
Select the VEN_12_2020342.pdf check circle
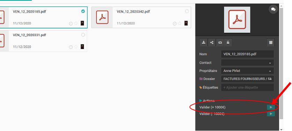(187, 11)
